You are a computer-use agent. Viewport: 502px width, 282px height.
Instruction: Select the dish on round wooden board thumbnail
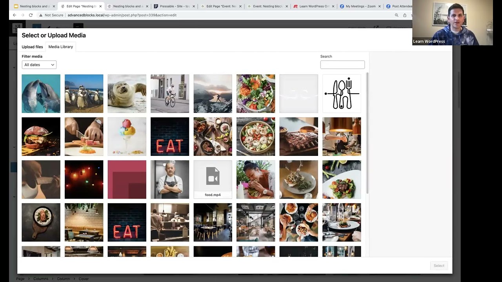coord(41,222)
